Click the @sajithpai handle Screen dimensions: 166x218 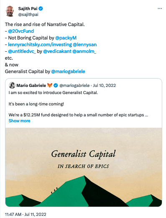[x=28, y=15]
